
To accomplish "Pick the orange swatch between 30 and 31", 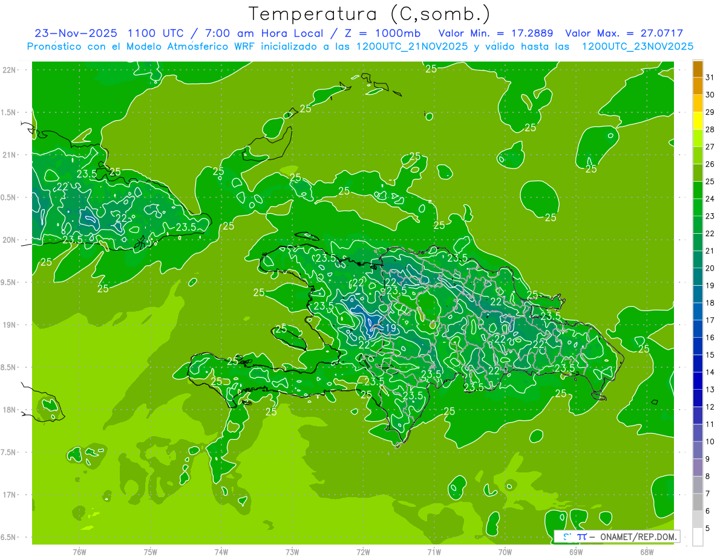I will 698,86.
